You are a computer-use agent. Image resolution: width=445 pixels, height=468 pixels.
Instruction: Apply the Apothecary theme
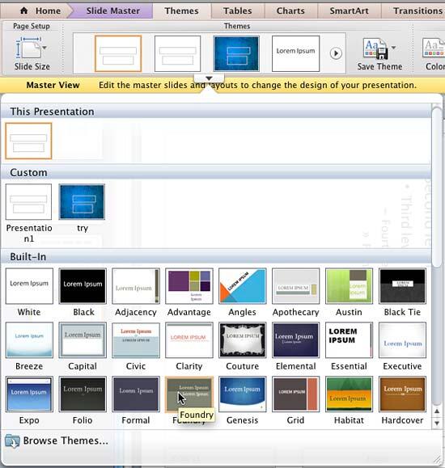[295, 286]
